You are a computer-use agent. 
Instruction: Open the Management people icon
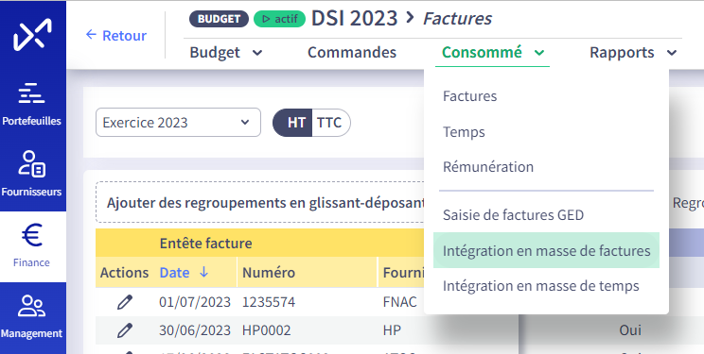tap(31, 306)
